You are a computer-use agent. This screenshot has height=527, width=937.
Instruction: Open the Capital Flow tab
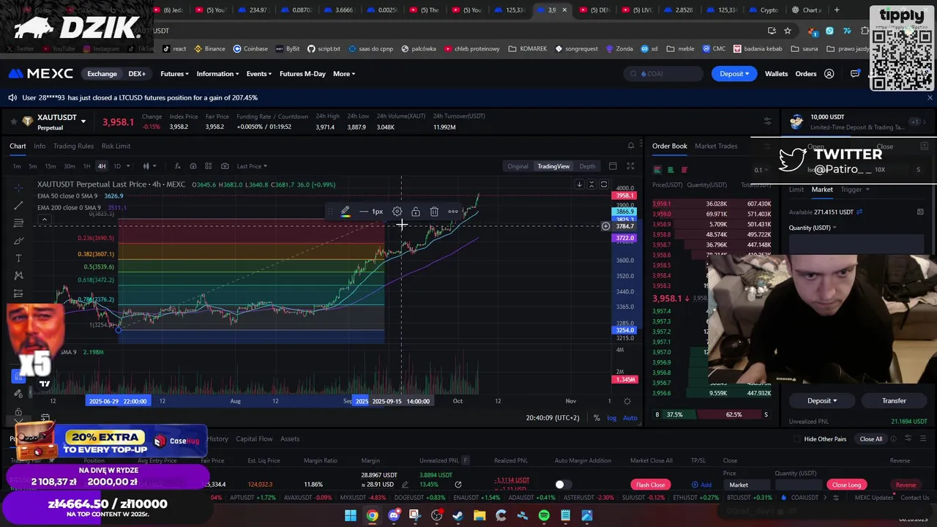point(254,439)
